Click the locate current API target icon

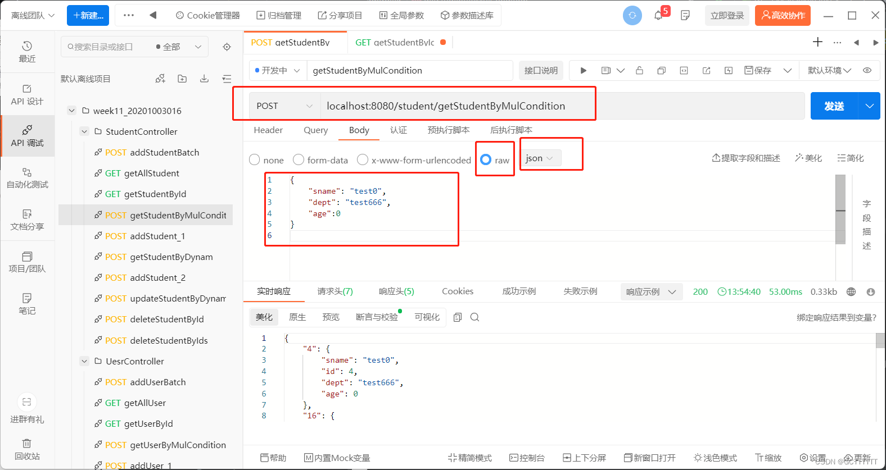[x=227, y=47]
